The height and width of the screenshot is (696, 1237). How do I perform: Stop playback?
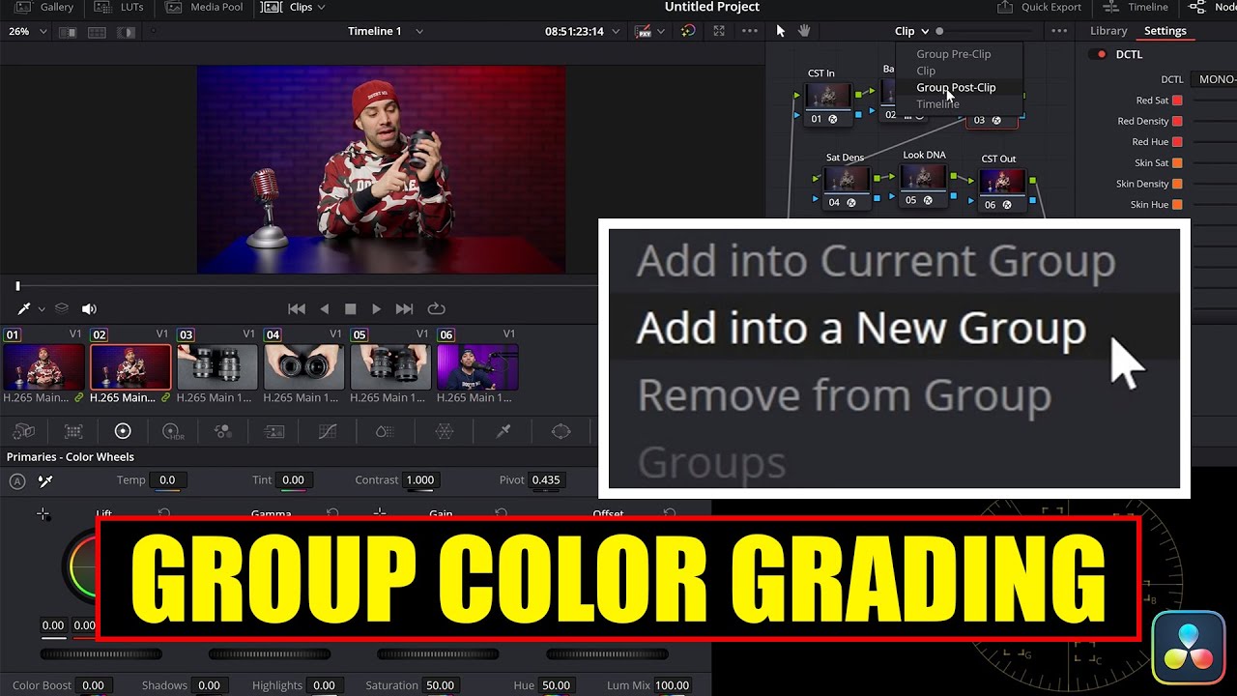[x=351, y=309]
